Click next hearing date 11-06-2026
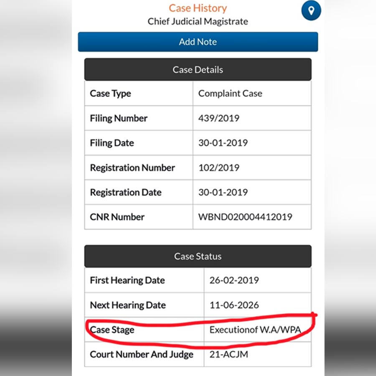Viewport: 376px width, 376px height. click(x=234, y=305)
